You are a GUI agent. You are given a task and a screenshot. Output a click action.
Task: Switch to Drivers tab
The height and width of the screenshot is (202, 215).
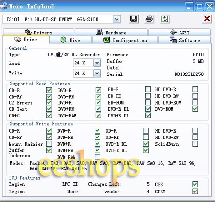tap(38, 32)
